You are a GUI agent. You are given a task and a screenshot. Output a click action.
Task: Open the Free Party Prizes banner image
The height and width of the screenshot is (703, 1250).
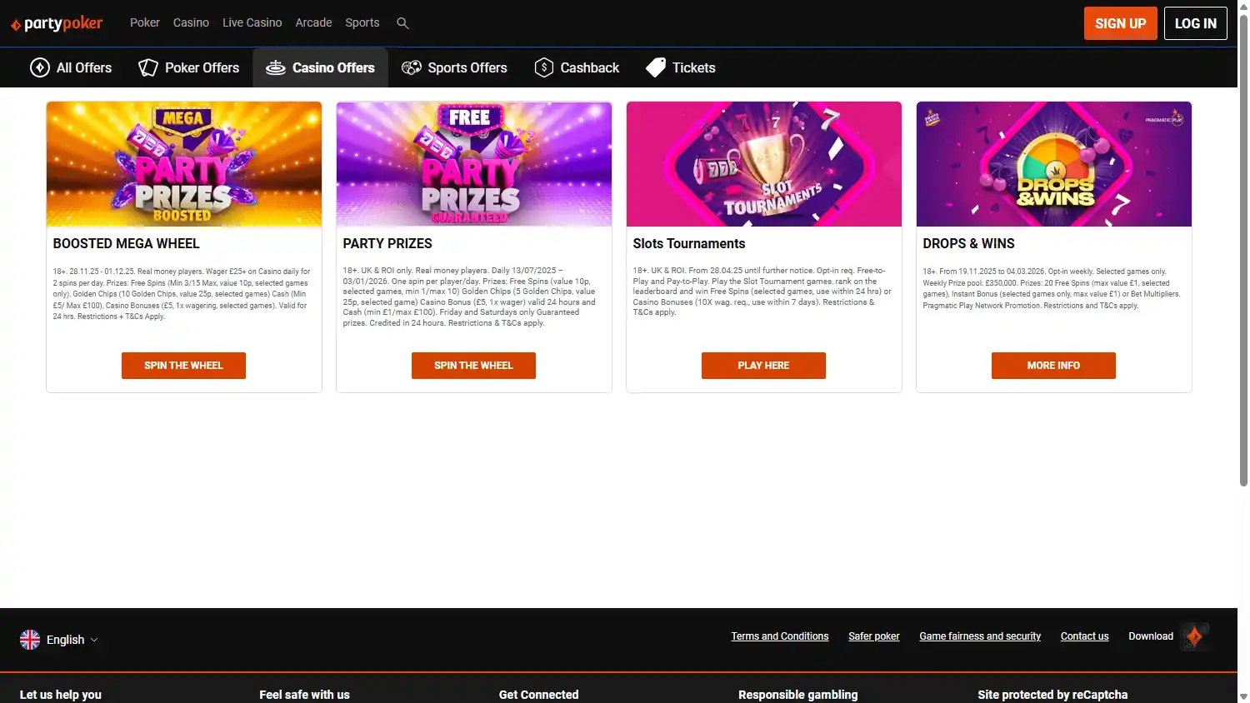pos(474,164)
